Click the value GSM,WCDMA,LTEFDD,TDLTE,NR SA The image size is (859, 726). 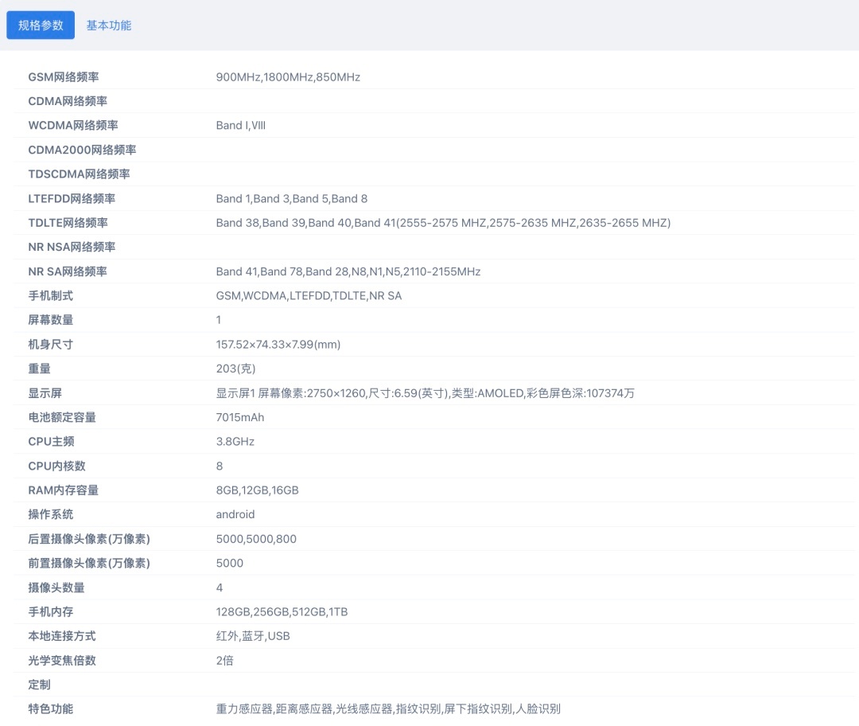click(x=309, y=295)
